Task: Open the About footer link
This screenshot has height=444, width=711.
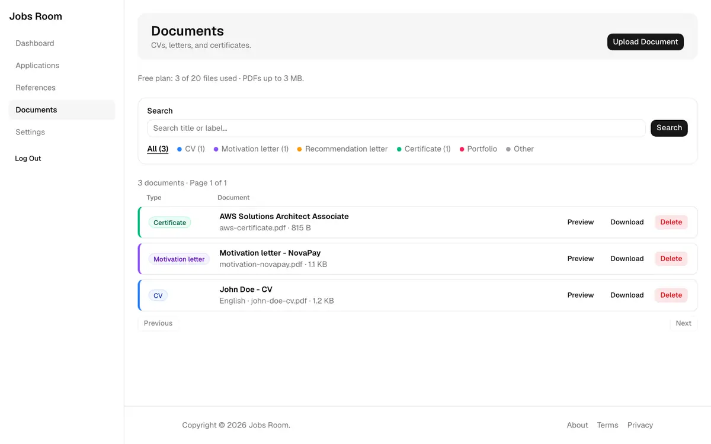Action: coord(577,425)
